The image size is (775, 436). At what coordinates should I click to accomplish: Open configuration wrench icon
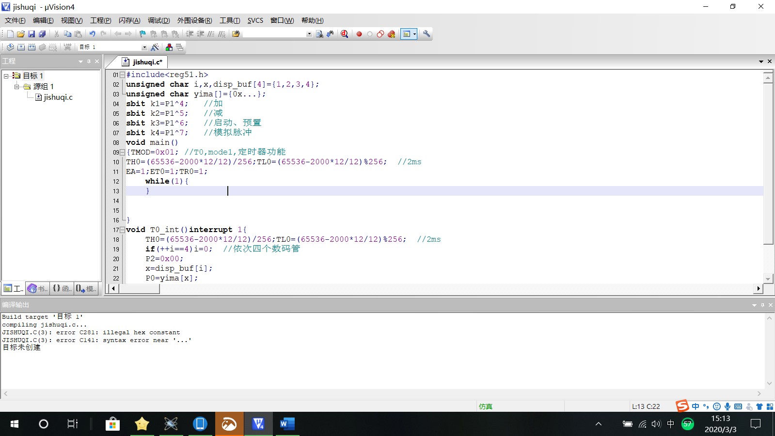point(427,34)
